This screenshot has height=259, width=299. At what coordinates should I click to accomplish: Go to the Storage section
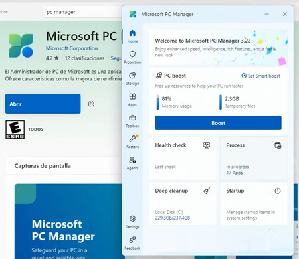(132, 78)
